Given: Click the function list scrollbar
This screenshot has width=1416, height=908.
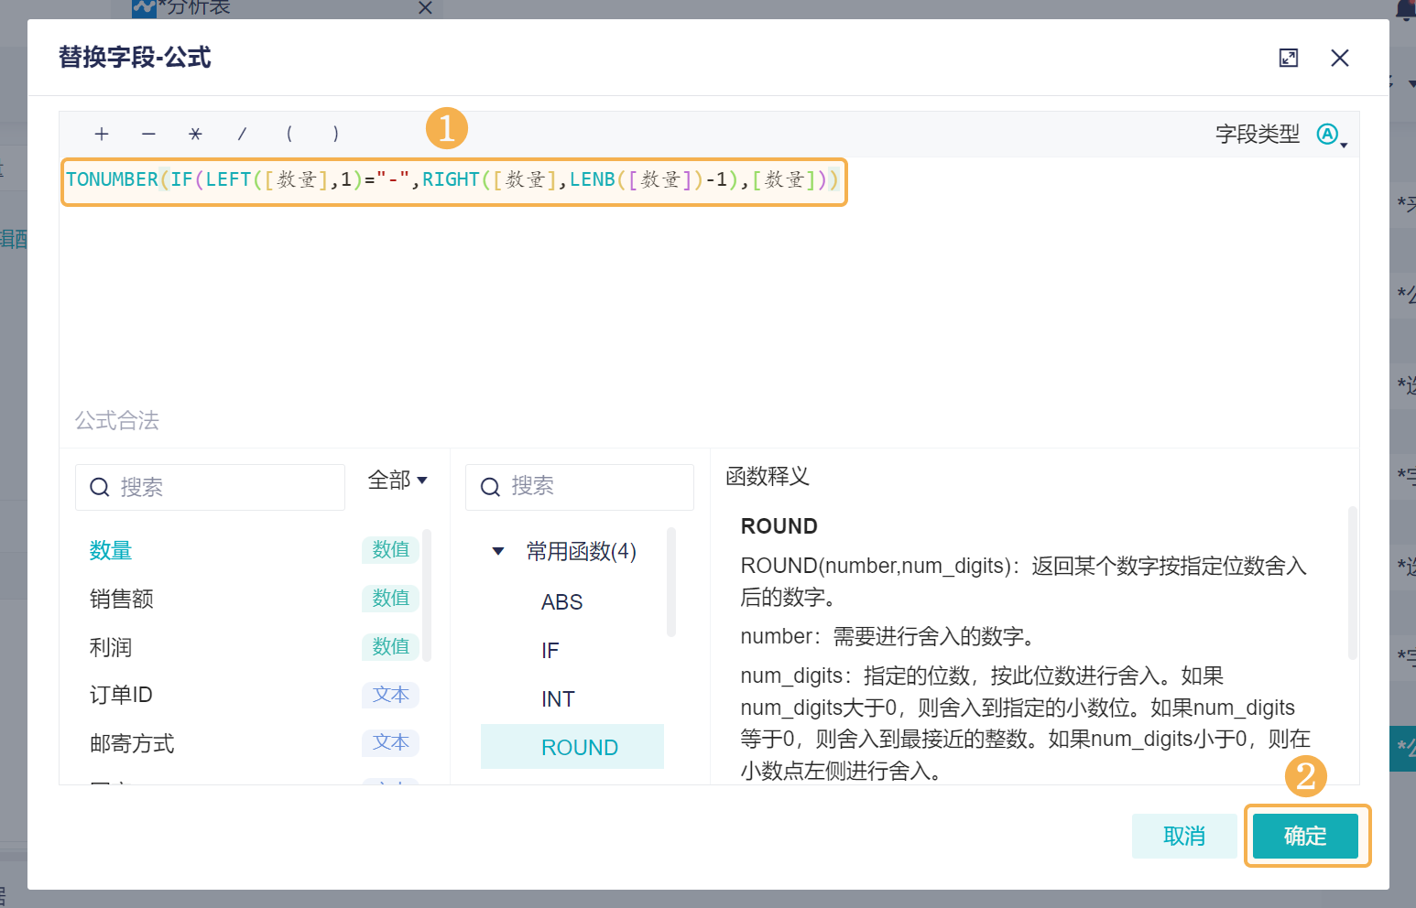Looking at the screenshot, I should (671, 582).
